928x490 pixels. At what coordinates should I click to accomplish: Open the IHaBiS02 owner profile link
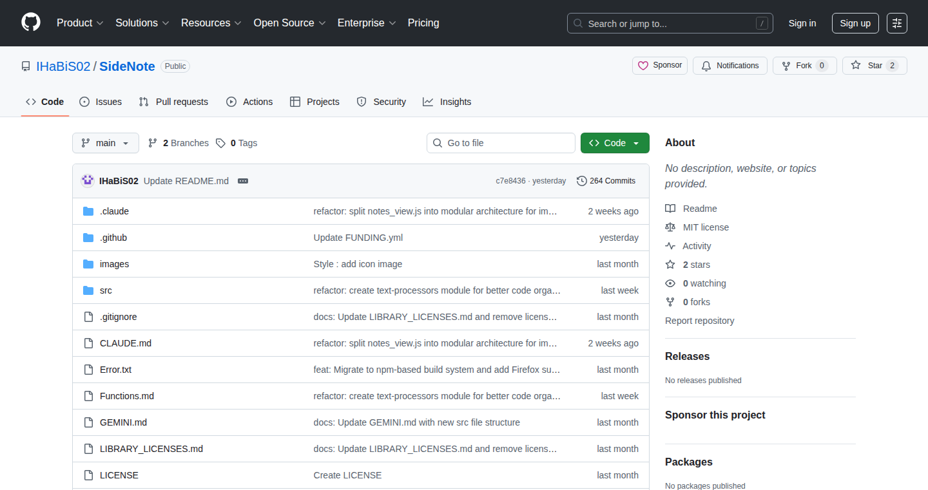[63, 66]
